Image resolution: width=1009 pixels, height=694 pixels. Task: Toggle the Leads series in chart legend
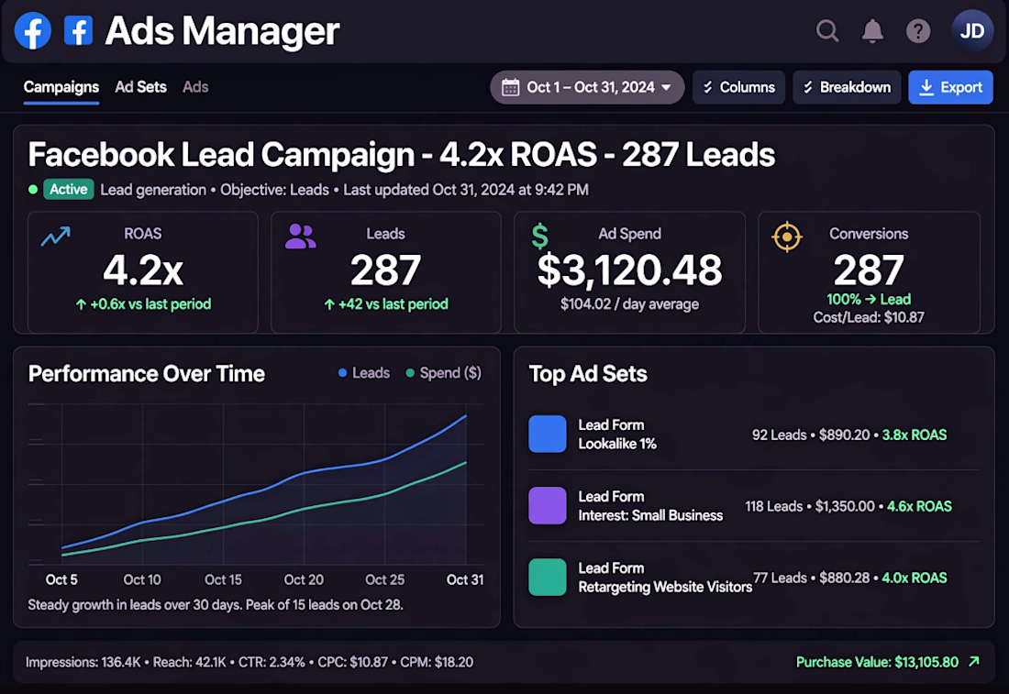(x=364, y=373)
